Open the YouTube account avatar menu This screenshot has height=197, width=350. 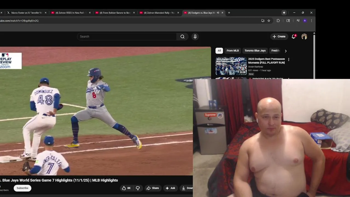tap(304, 37)
